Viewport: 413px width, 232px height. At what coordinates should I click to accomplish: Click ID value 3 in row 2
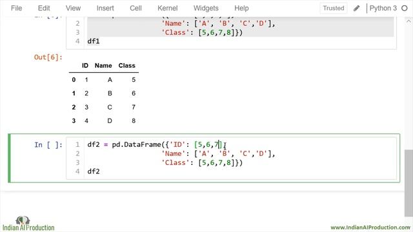(x=86, y=107)
